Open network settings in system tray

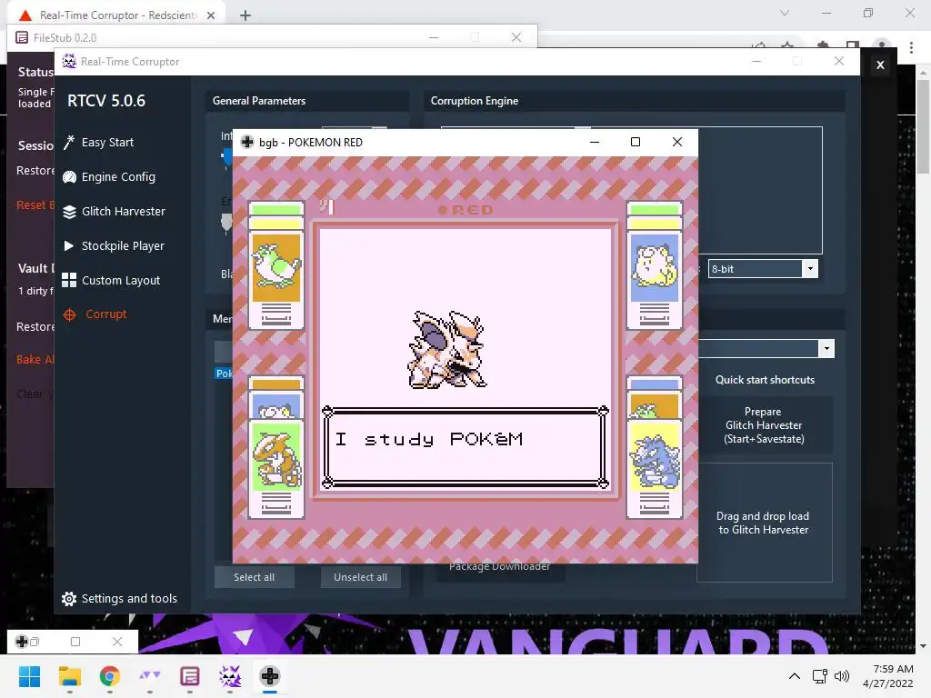point(820,676)
